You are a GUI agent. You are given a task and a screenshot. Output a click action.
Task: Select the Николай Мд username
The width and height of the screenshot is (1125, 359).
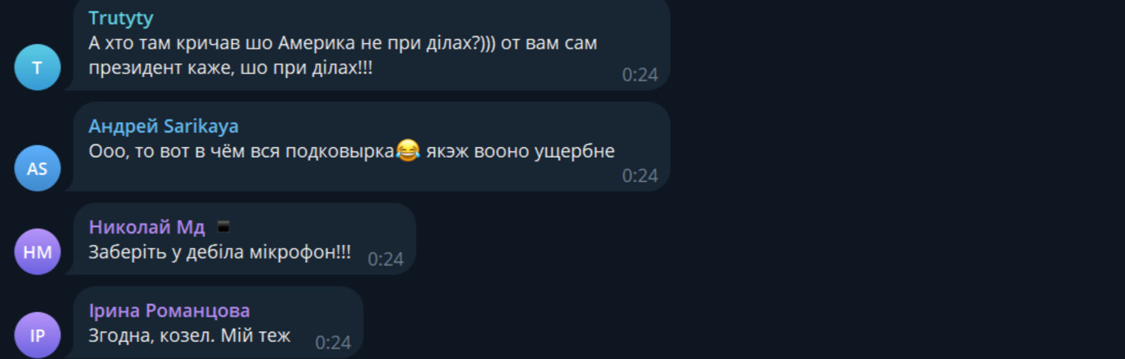point(147,227)
